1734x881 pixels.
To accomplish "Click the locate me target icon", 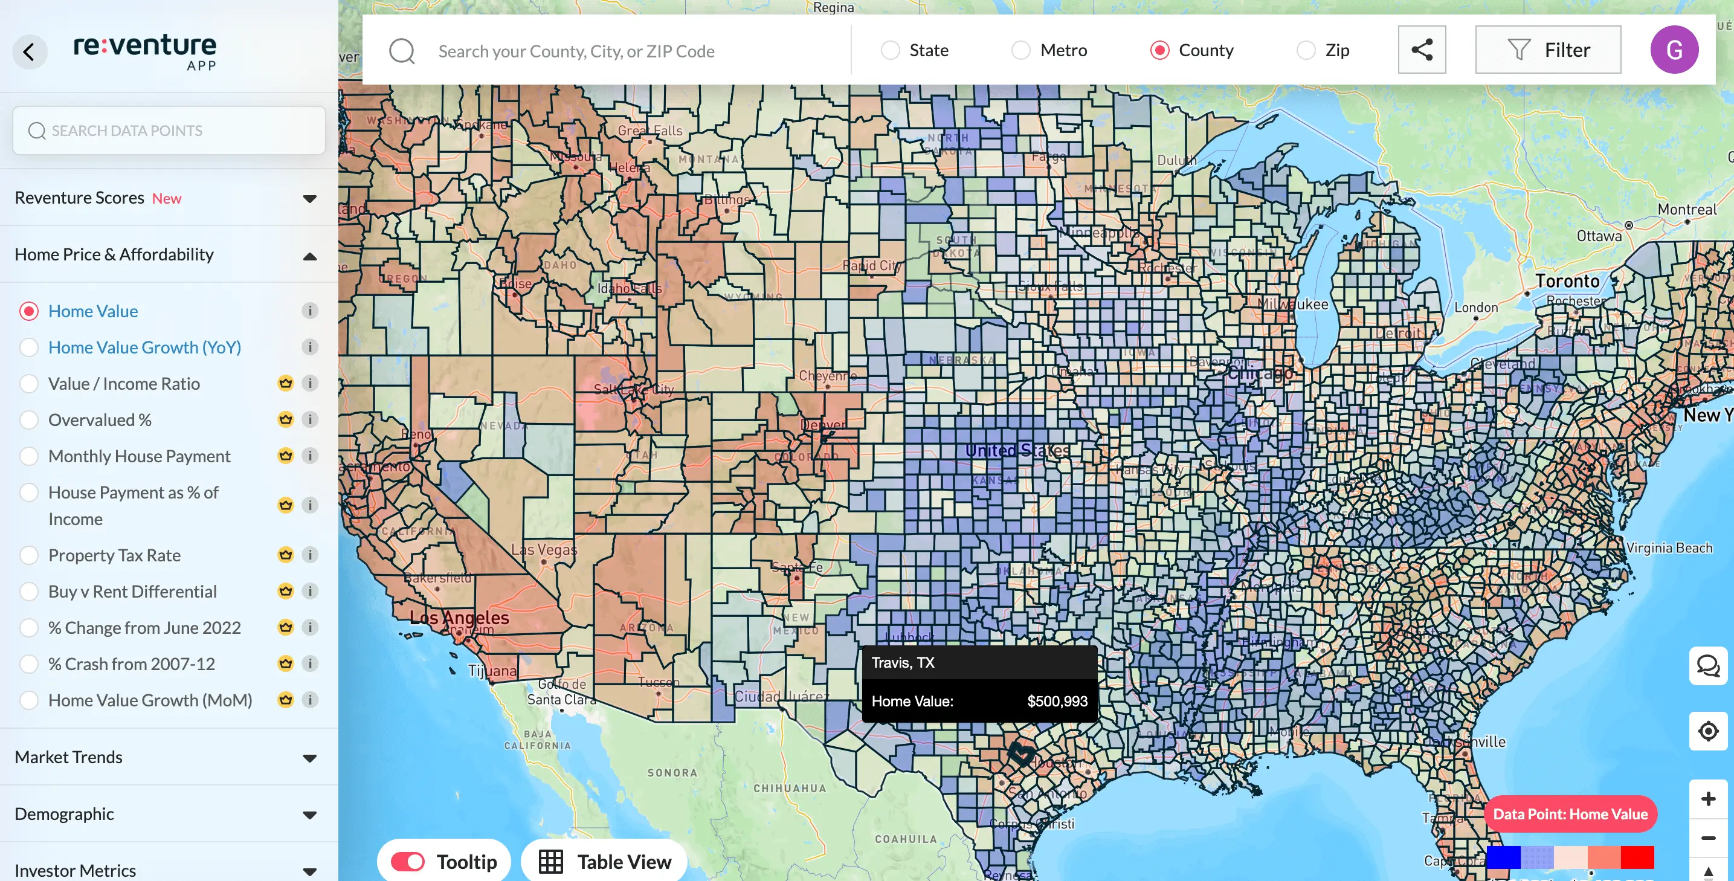I will pos(1708,731).
